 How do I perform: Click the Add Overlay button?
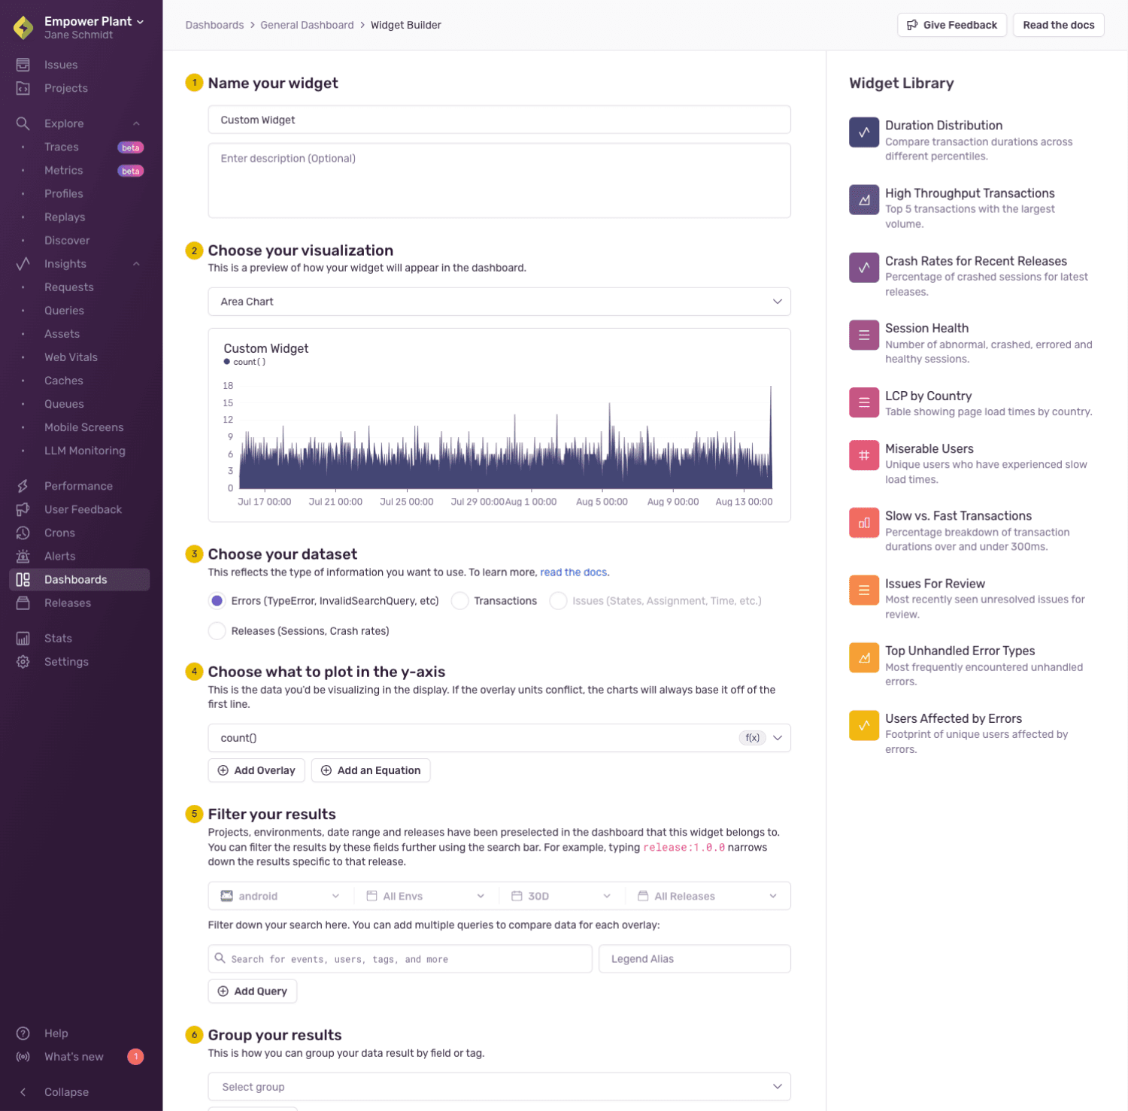pyautogui.click(x=256, y=770)
